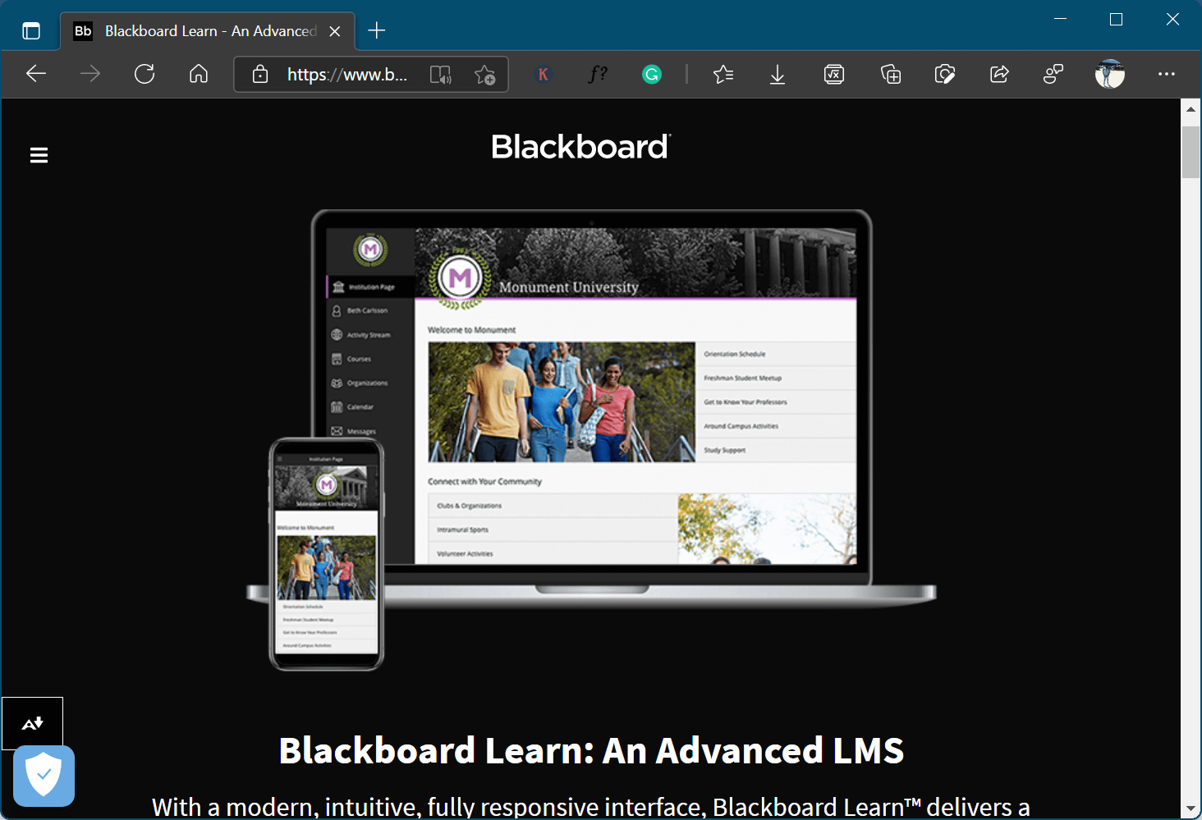
Task: Select the Blackboard Learn browser tab
Action: [208, 31]
